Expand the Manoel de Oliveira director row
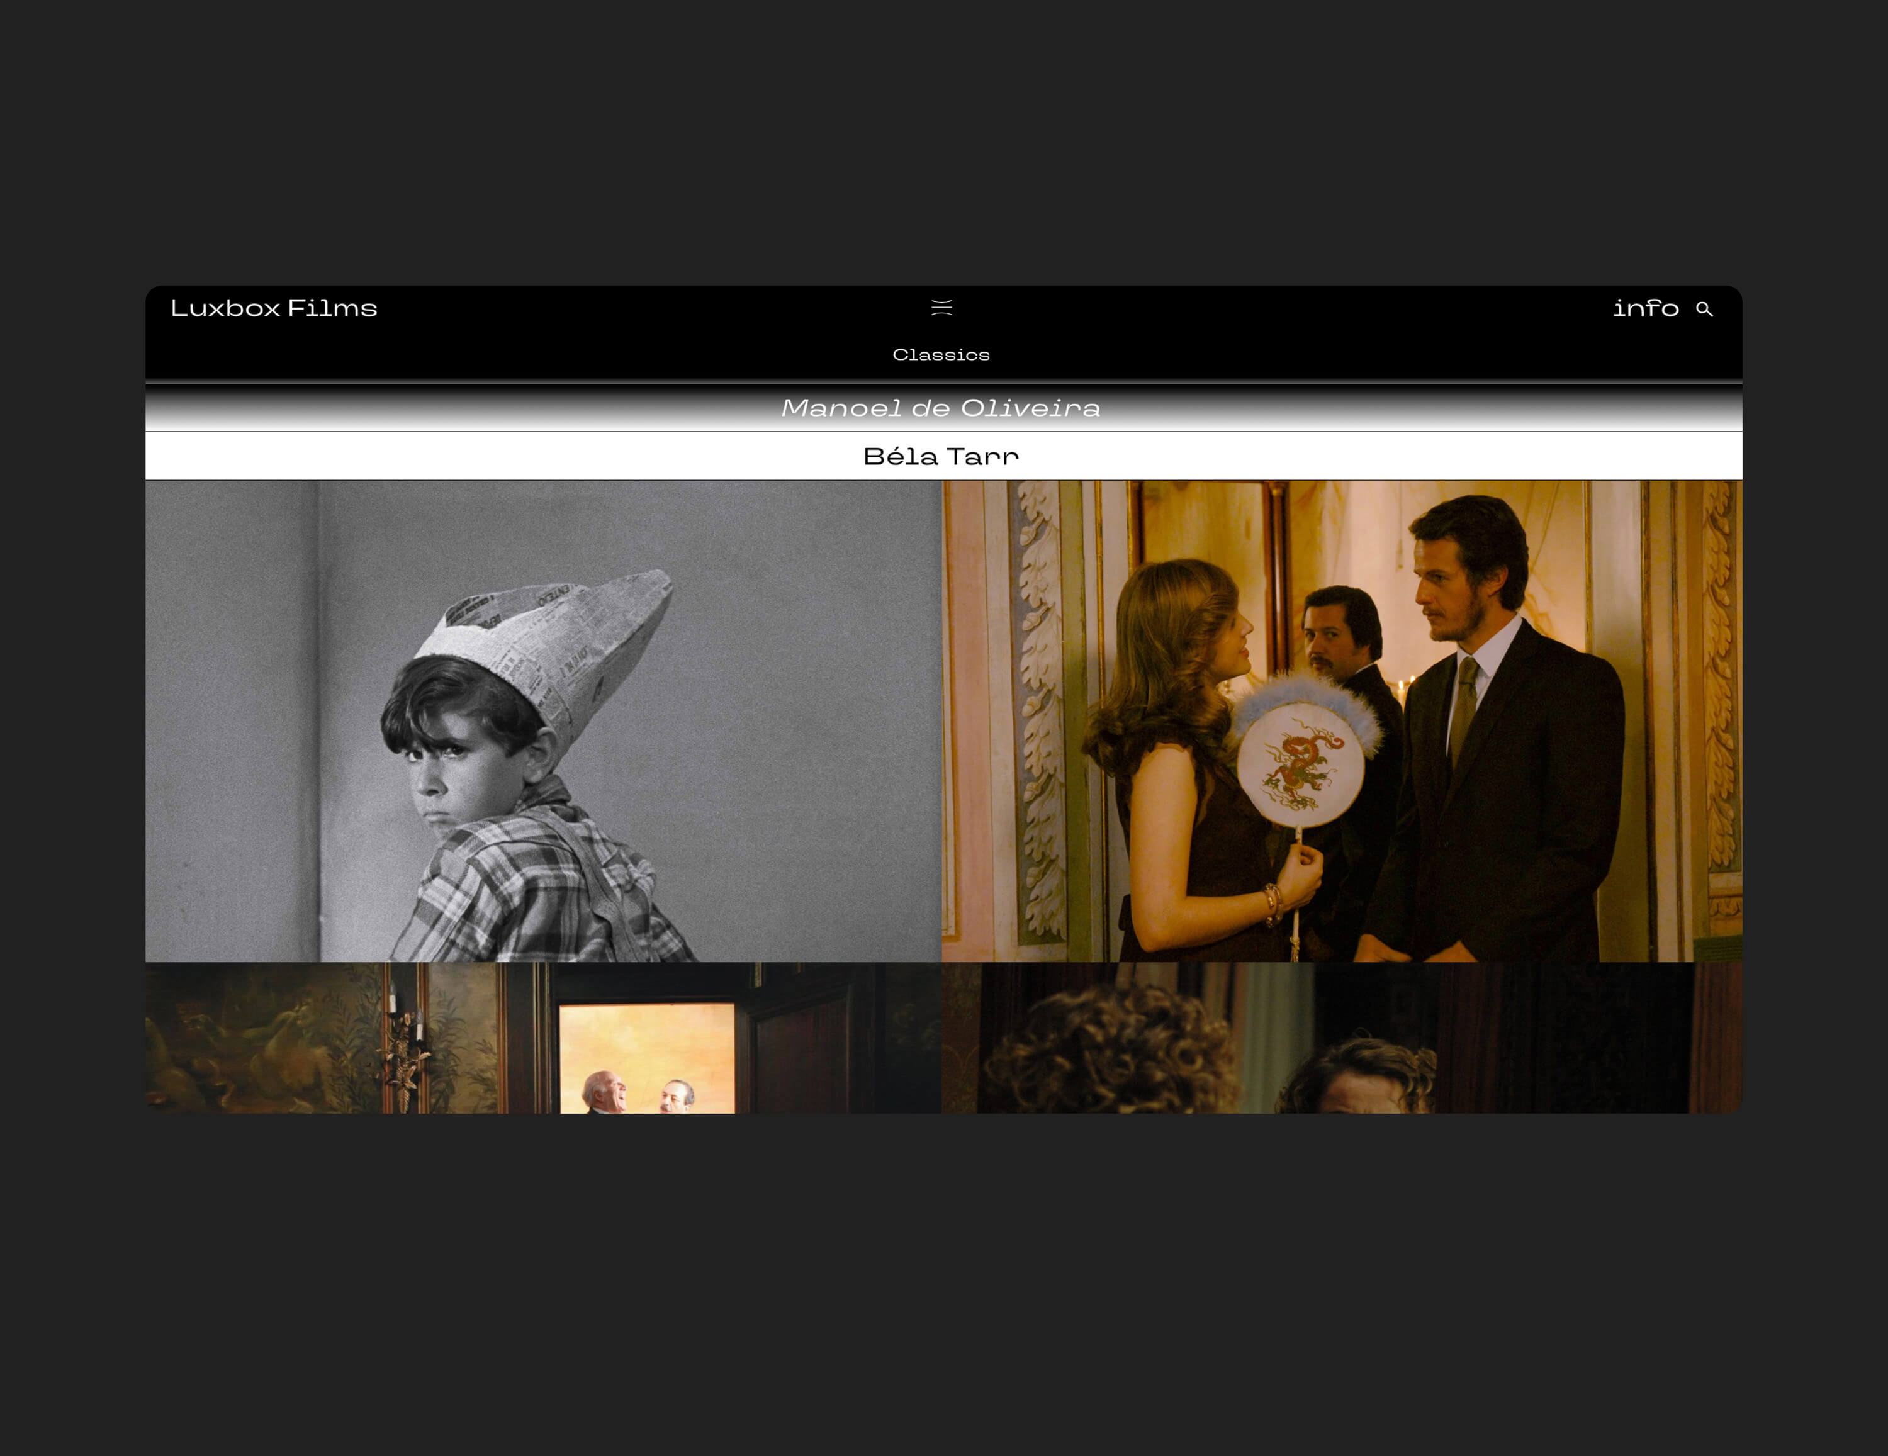 941,408
